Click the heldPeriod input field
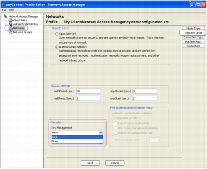207x169 pixels. [88, 98]
